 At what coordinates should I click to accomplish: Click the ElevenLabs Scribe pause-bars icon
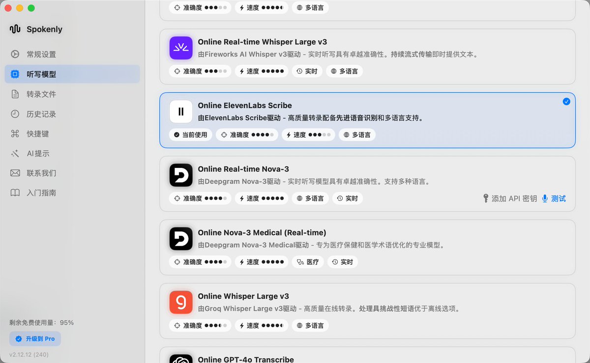181,112
